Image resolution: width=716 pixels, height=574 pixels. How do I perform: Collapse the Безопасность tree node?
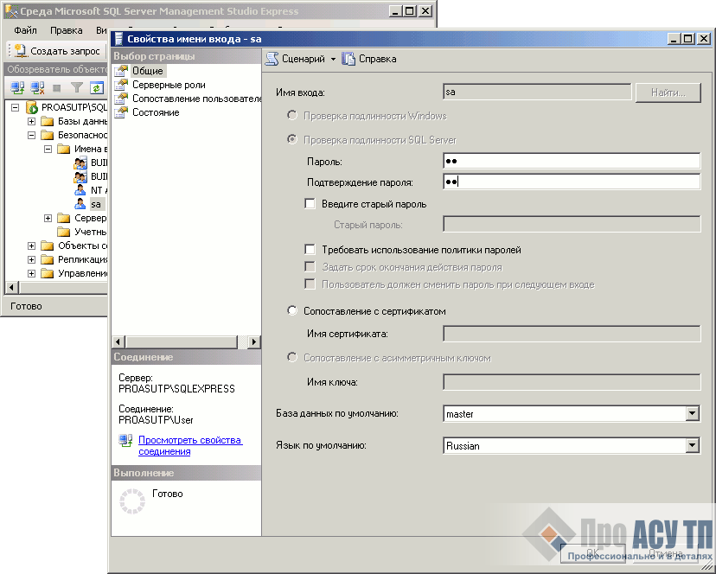click(x=31, y=135)
